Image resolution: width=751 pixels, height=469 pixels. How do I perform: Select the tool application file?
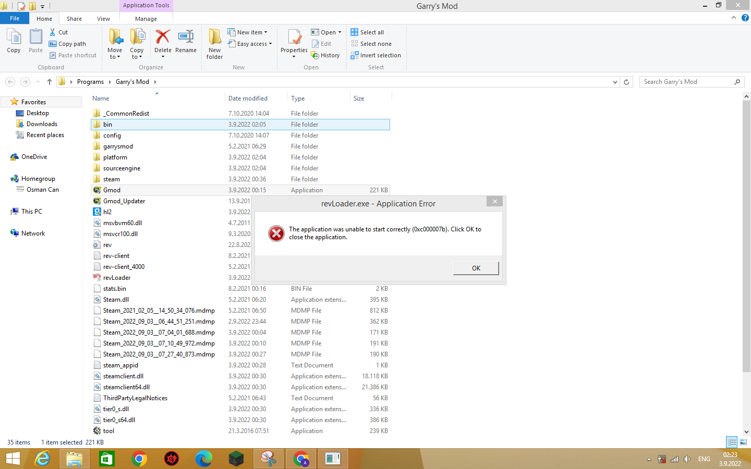240,431
